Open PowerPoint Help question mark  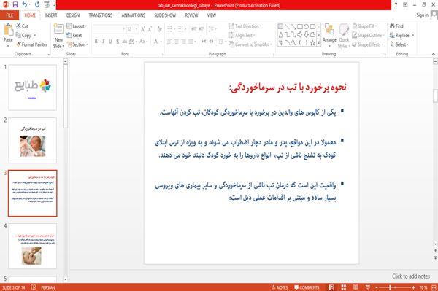396,5
